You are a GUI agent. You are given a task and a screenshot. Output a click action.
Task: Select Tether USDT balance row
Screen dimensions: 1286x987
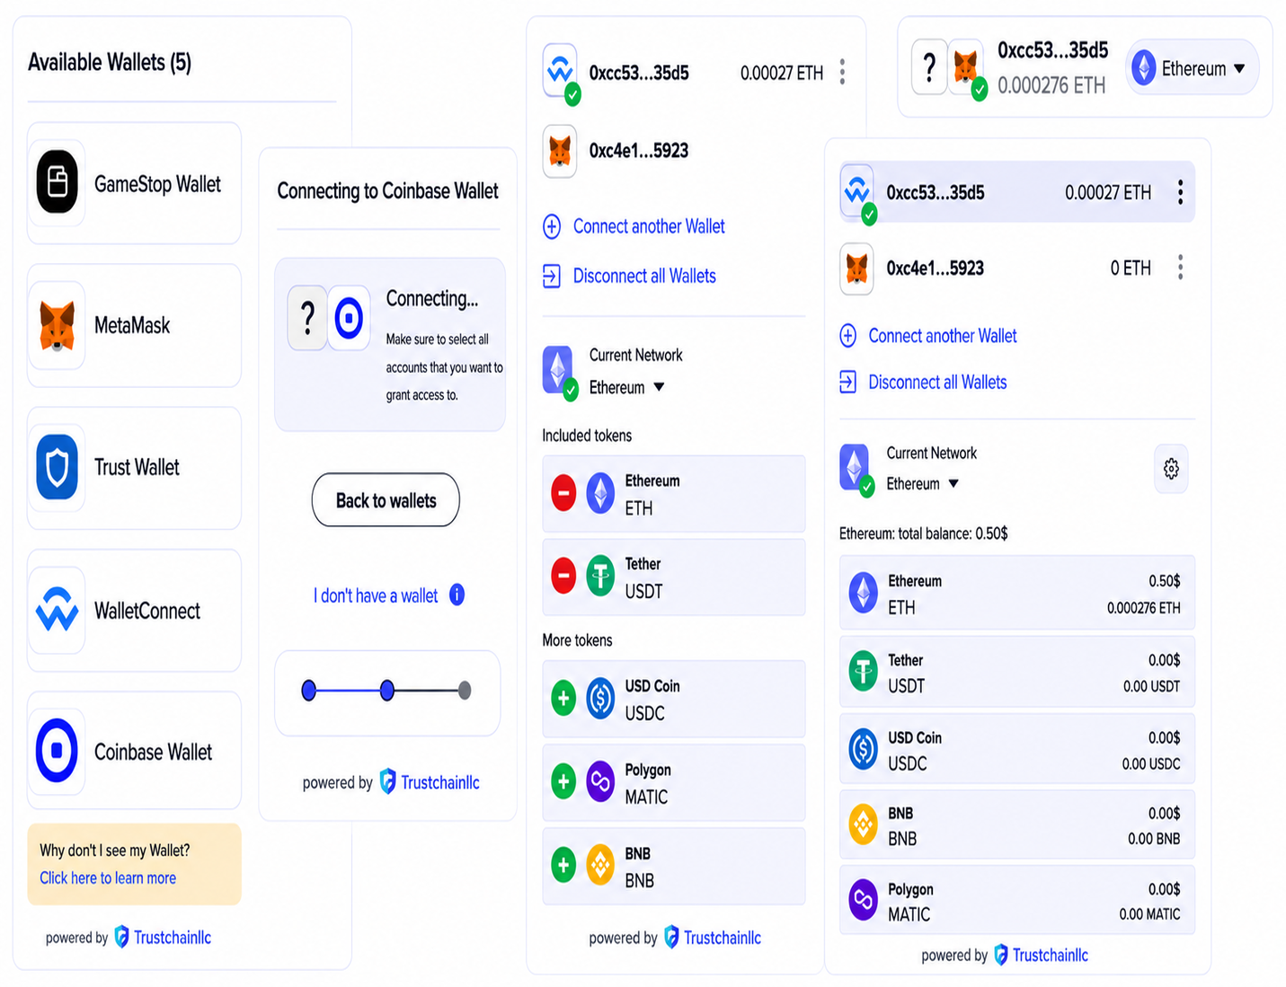[x=1017, y=672]
